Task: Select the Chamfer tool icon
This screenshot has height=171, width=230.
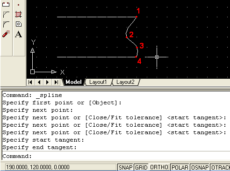Action: [6, 14]
